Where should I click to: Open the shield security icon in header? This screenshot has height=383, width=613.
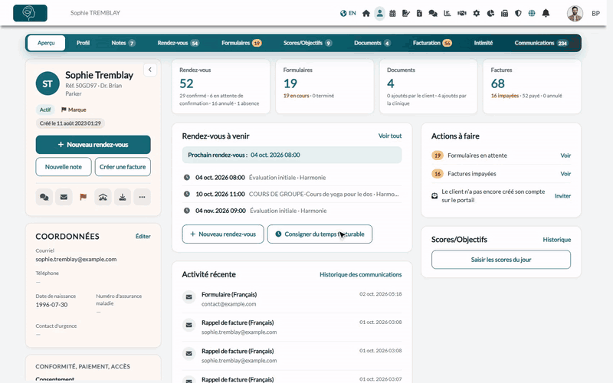[x=518, y=13]
